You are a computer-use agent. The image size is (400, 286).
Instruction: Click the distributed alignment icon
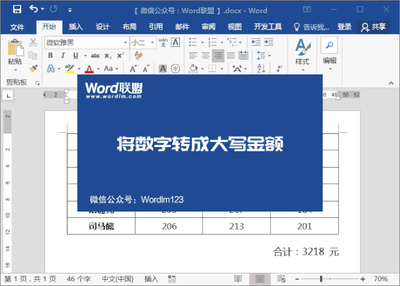coord(243,55)
